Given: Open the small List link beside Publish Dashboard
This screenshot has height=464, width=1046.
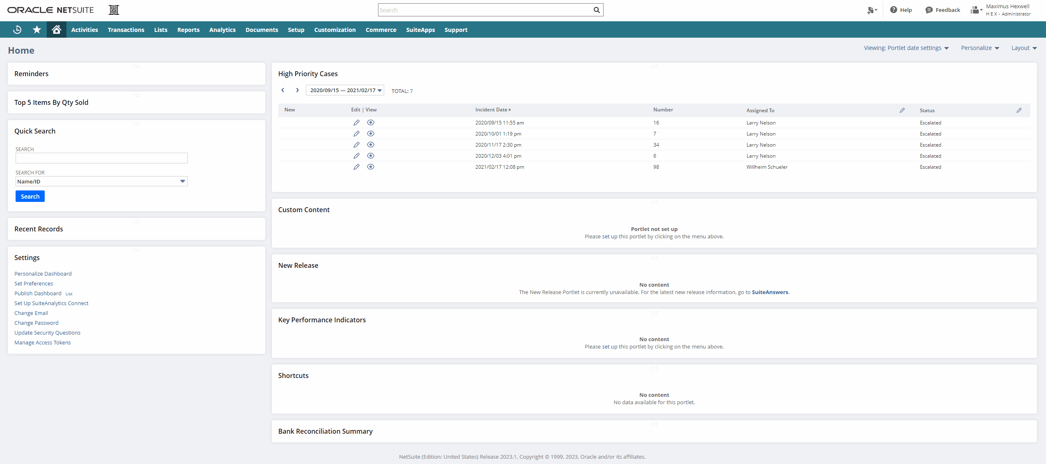Looking at the screenshot, I should tap(69, 294).
